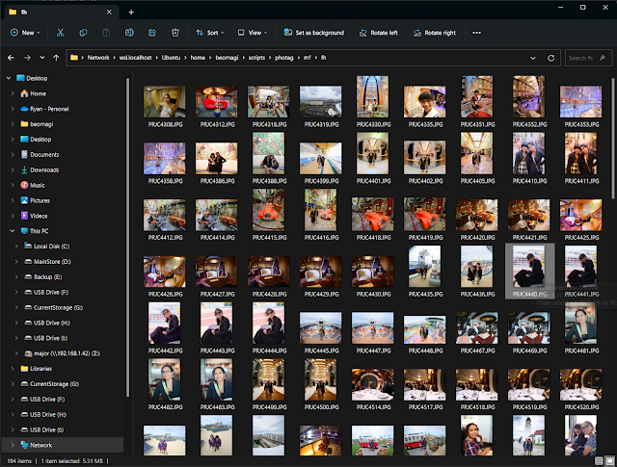Click Set as background button
Screen dimensions: 617x467
pos(314,33)
